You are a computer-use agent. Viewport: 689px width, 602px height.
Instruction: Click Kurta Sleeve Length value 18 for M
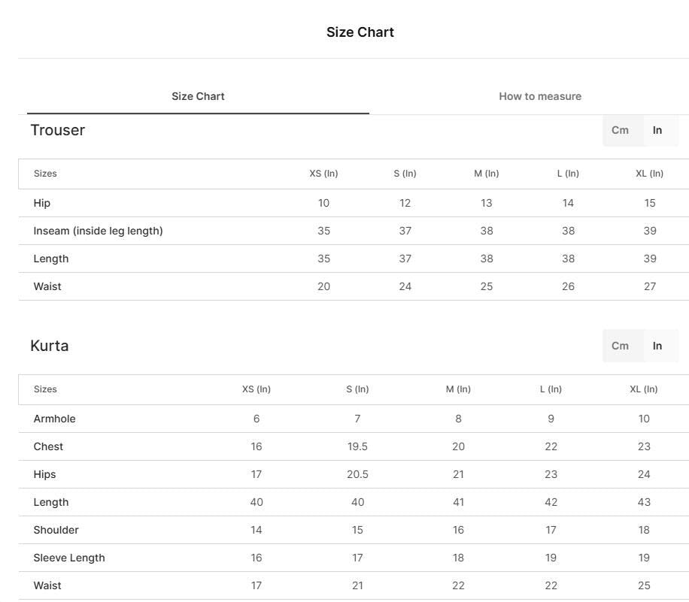click(458, 558)
